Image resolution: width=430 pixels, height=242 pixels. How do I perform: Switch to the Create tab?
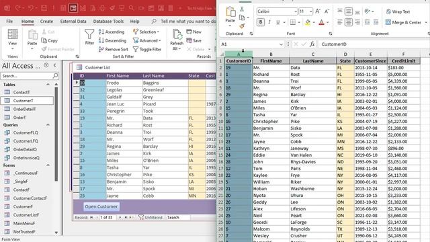46,21
